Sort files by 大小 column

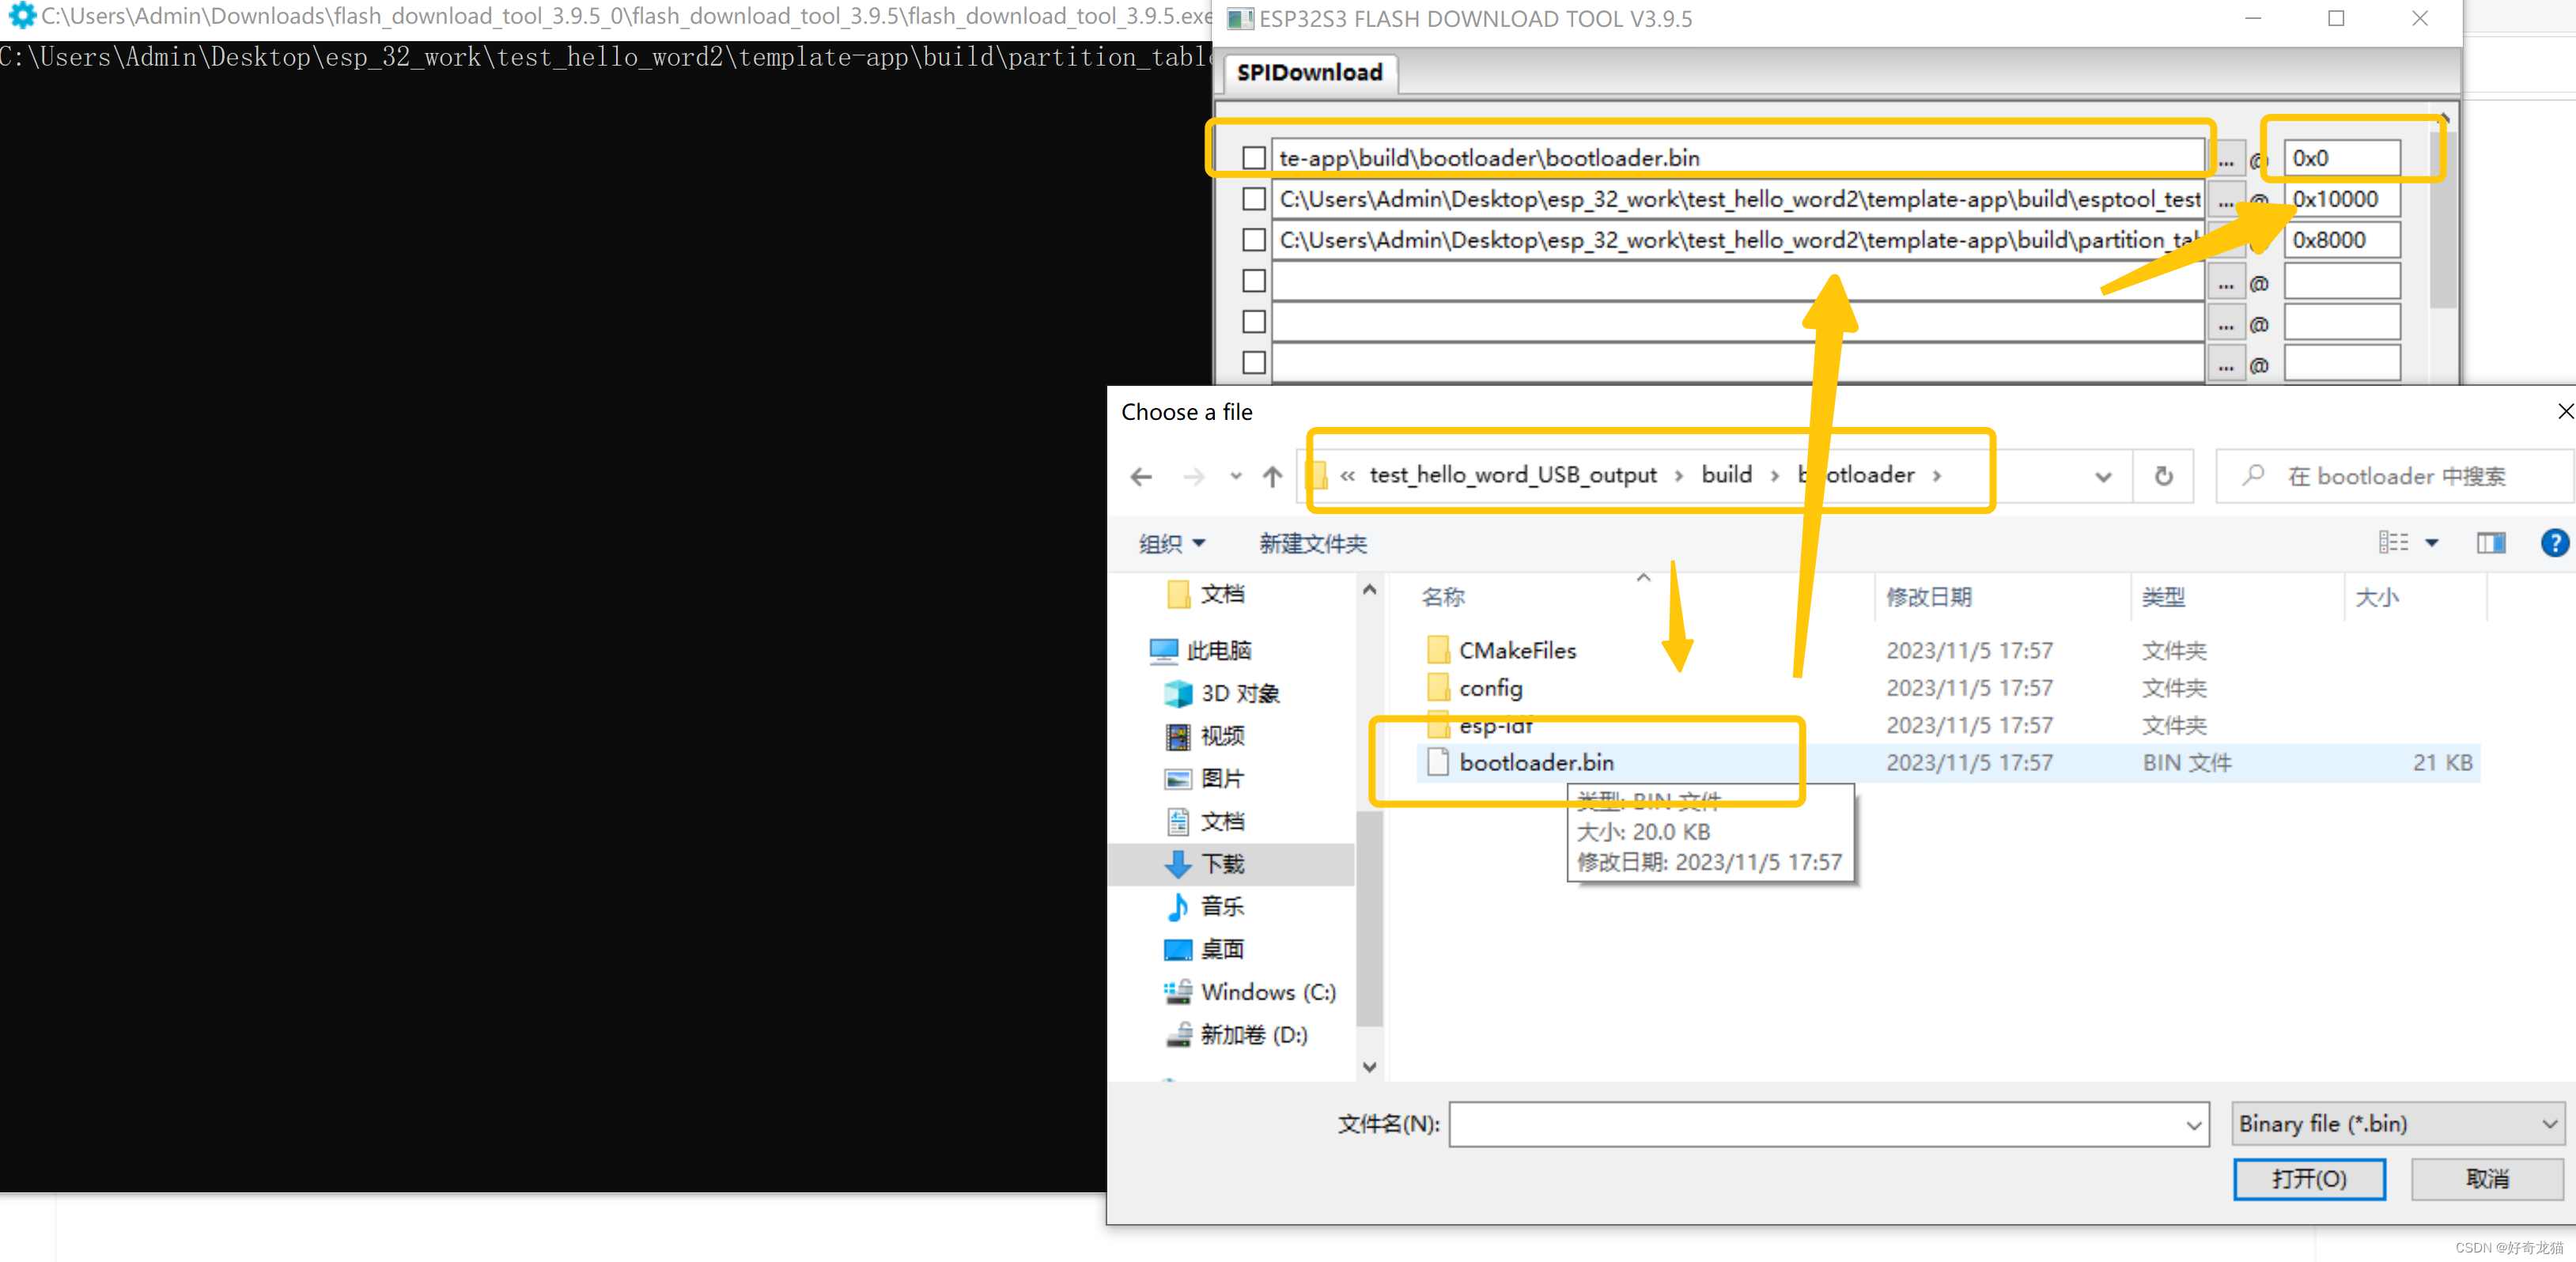[x=2376, y=598]
